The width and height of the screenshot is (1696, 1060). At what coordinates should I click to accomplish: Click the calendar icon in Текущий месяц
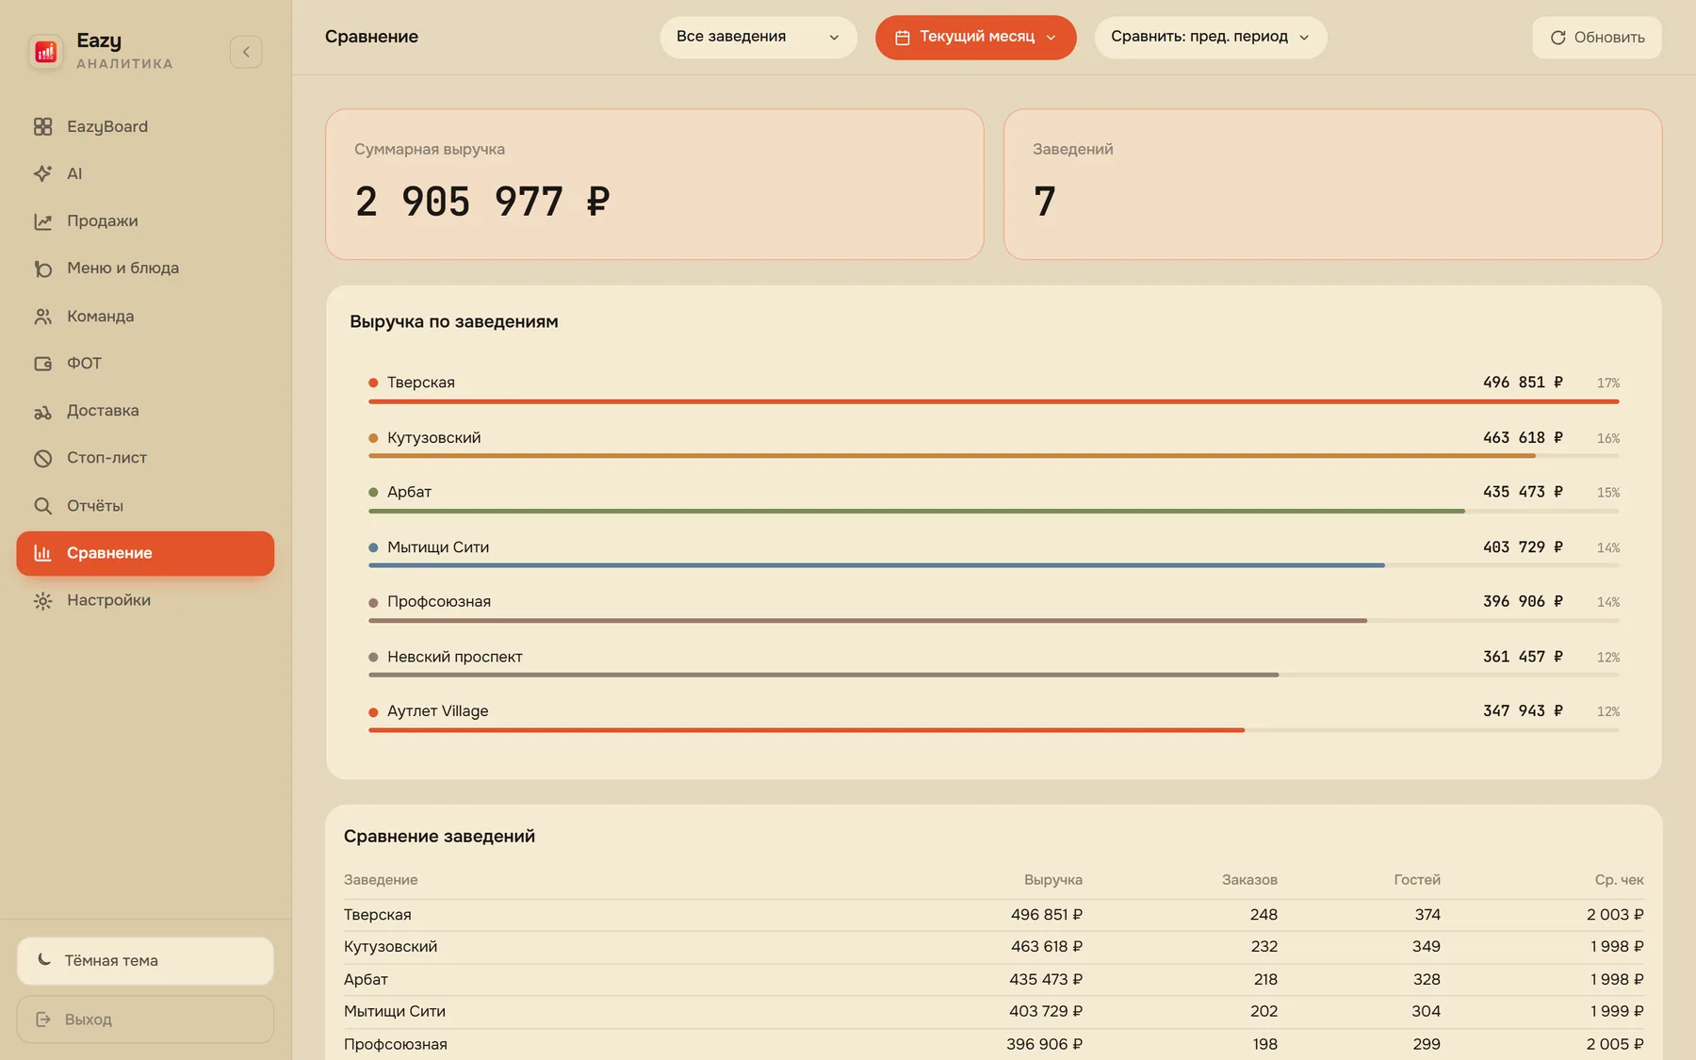pos(902,38)
